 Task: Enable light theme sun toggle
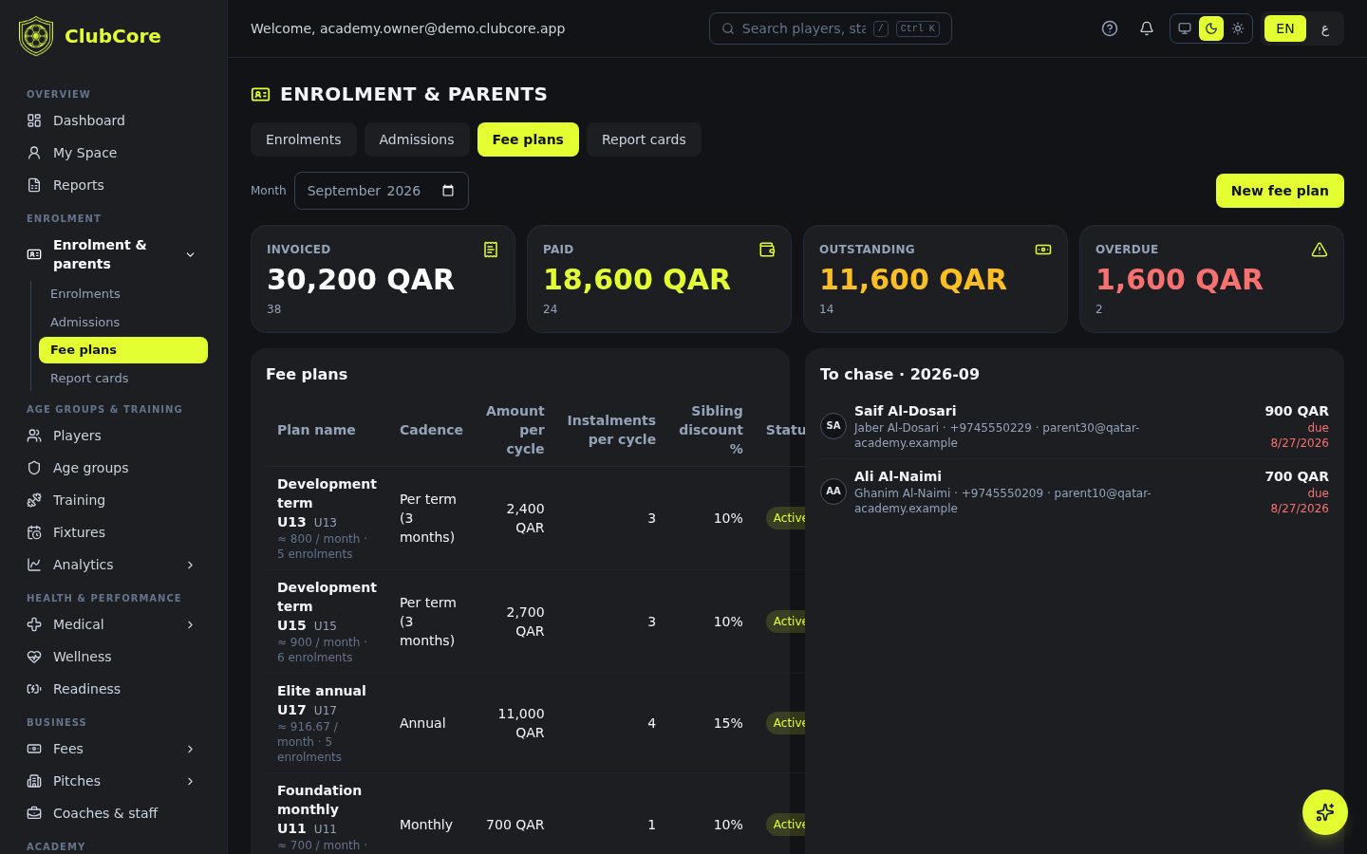(x=1238, y=28)
